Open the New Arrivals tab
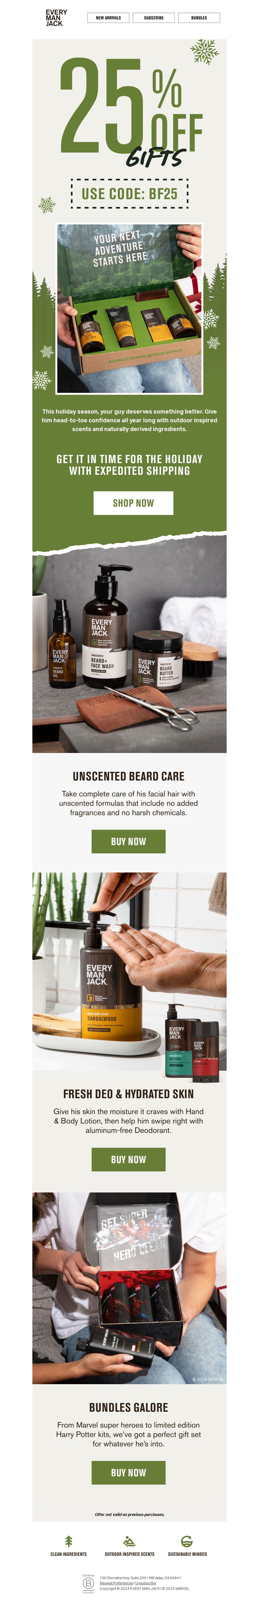 pos(108,18)
